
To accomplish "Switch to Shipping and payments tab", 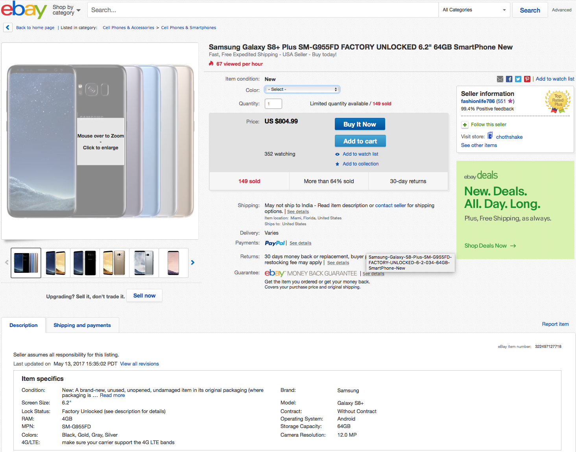I will click(82, 325).
